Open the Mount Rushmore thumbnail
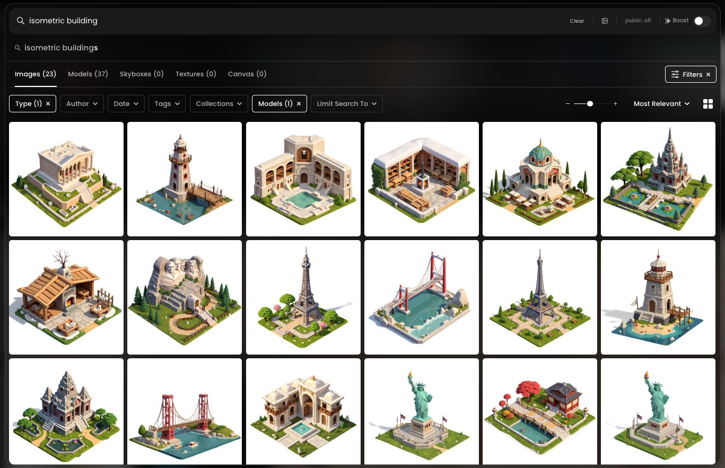Viewport: 725px width, 468px height. point(185,297)
